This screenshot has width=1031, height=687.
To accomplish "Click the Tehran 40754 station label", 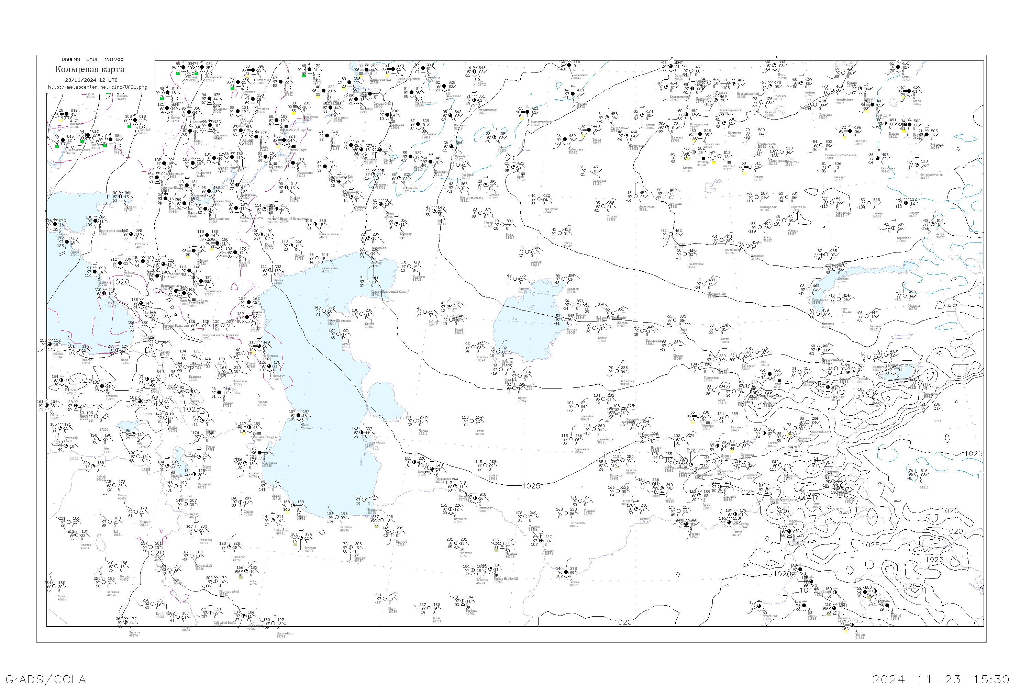I will click(x=310, y=549).
